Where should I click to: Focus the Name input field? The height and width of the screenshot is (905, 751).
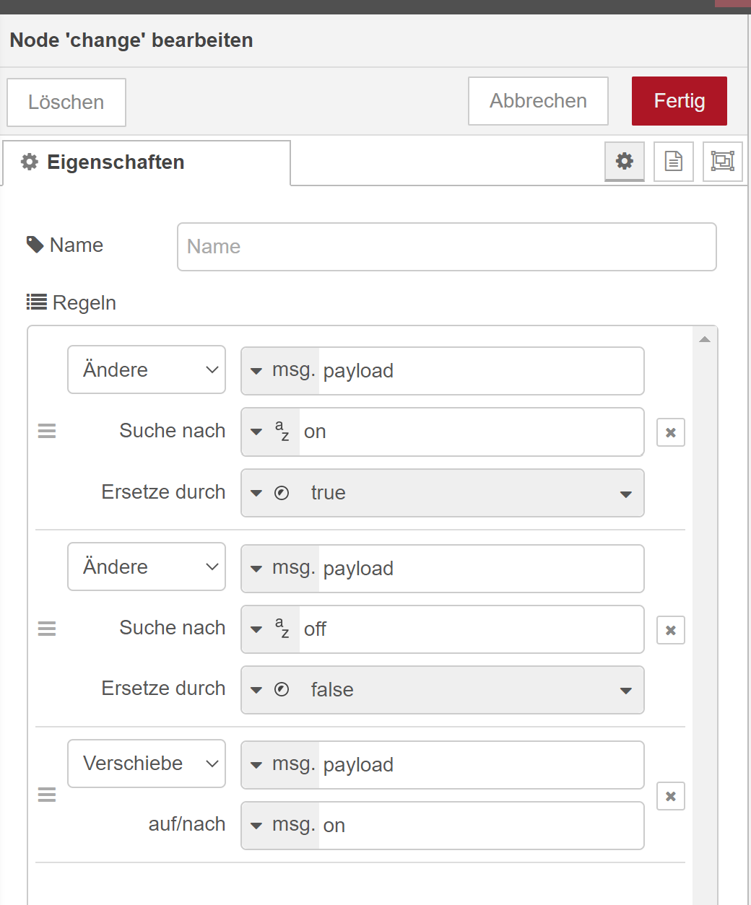446,247
